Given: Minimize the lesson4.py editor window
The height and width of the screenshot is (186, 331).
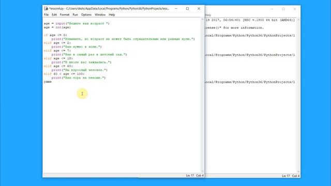Looking at the screenshot, I should (x=176, y=9).
